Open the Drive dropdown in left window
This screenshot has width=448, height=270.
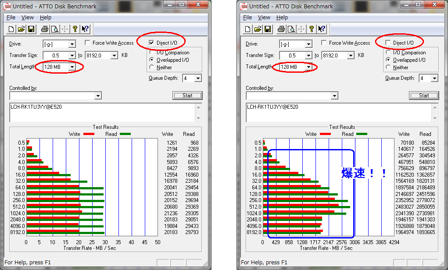click(72, 44)
